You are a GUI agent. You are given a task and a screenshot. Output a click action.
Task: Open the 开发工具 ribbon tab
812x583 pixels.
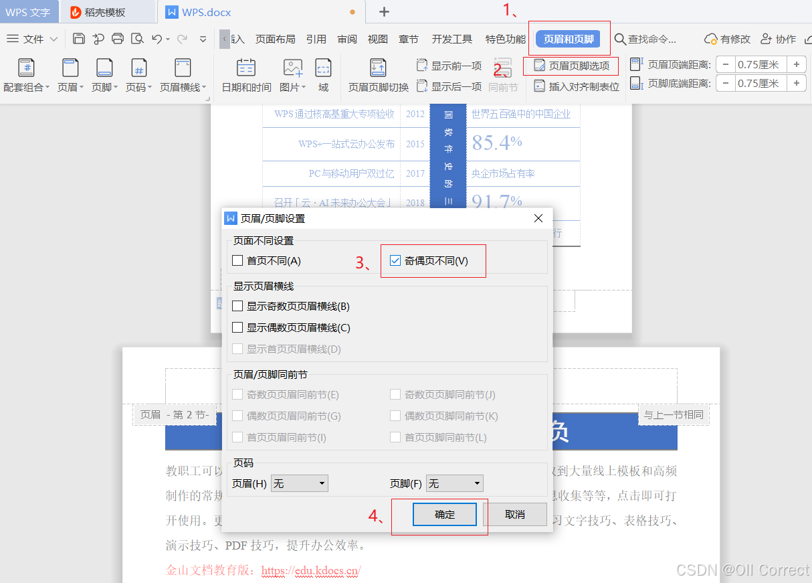point(452,39)
